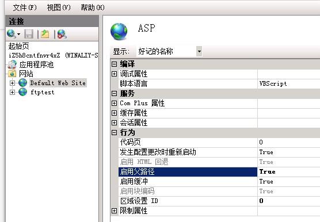This screenshot has height=222, width=320.
Task: Open dropdown arrow beside connect globe icon
Action: click(18, 34)
